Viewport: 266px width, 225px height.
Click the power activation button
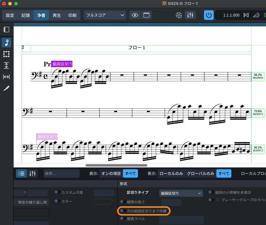click(x=209, y=15)
